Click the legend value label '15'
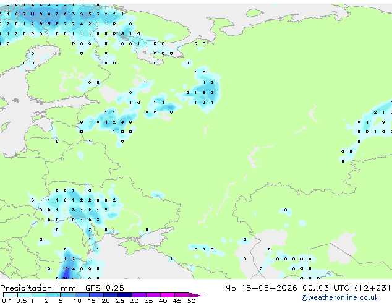The height and width of the screenshot is (303, 392). (x=92, y=301)
